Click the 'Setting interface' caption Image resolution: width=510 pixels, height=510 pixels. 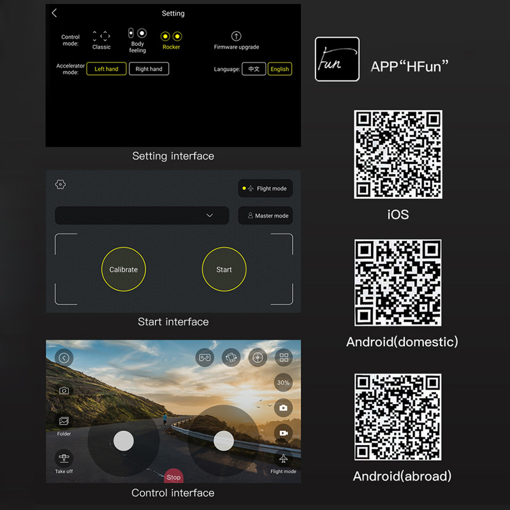[x=173, y=156]
